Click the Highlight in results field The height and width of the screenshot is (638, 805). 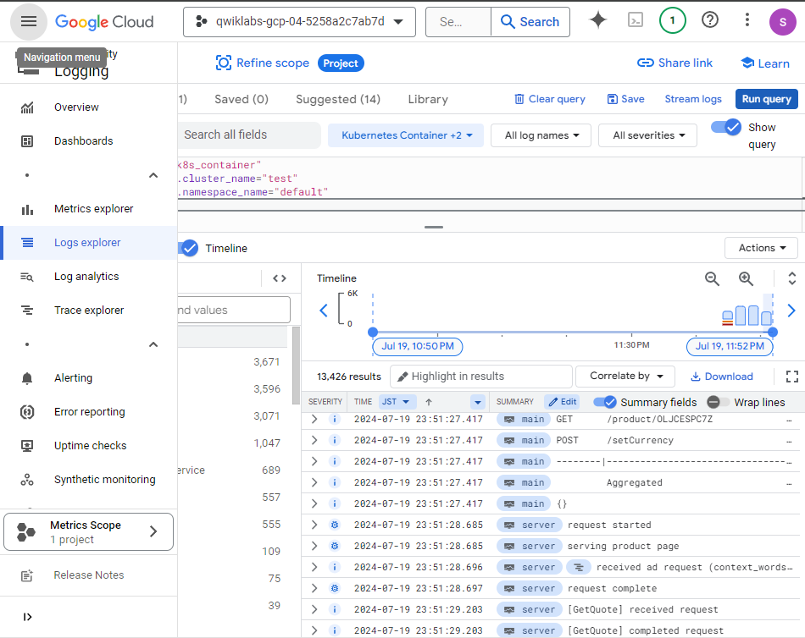pos(481,377)
